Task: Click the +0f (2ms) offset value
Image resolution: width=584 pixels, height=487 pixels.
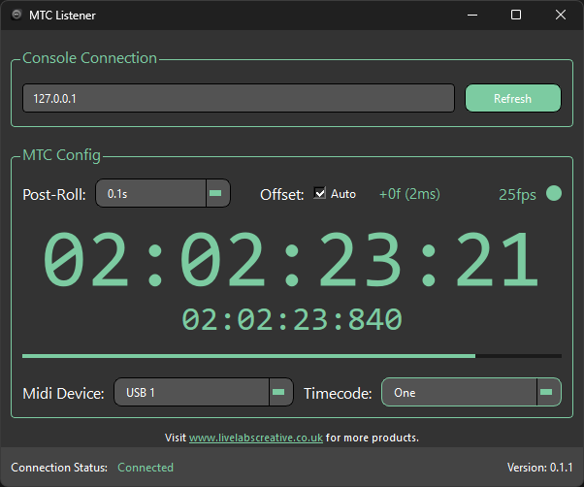Action: click(408, 194)
